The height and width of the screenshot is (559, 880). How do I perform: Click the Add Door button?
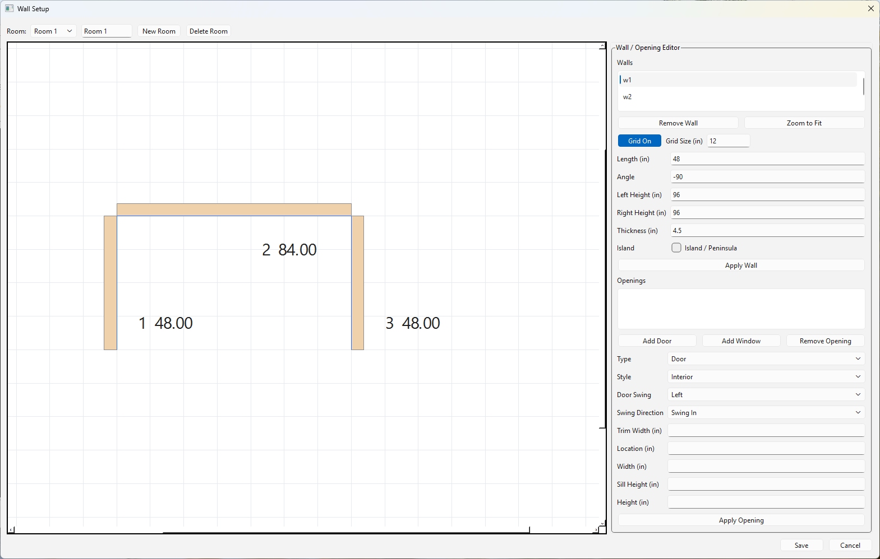[657, 341]
